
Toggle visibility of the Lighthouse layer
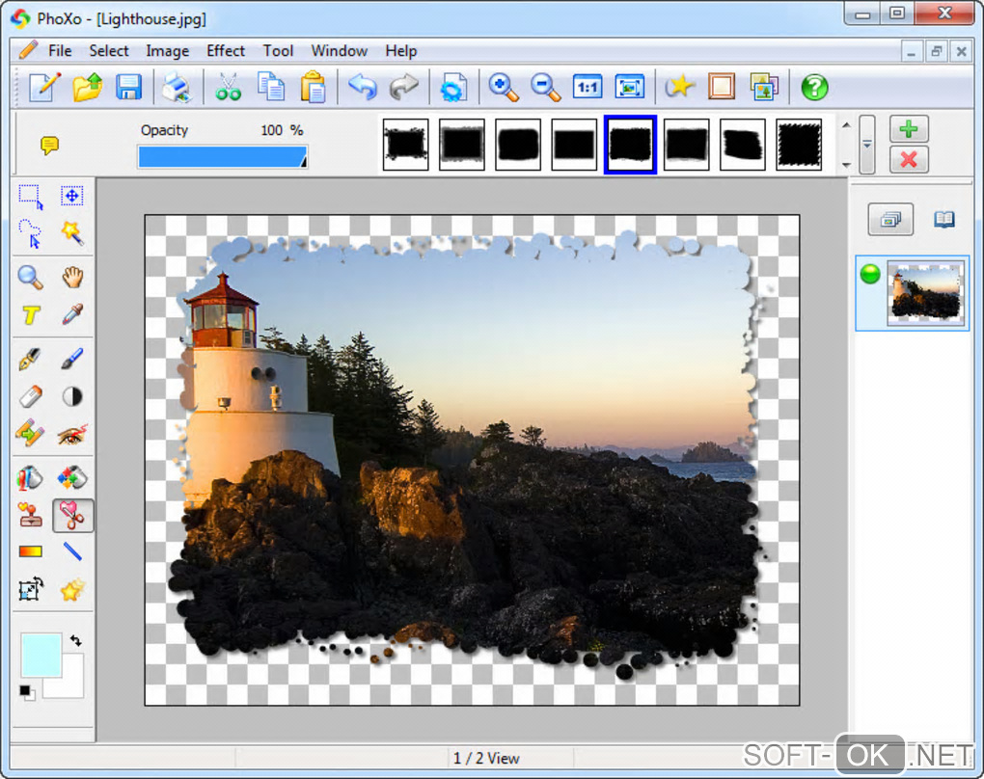click(x=870, y=275)
